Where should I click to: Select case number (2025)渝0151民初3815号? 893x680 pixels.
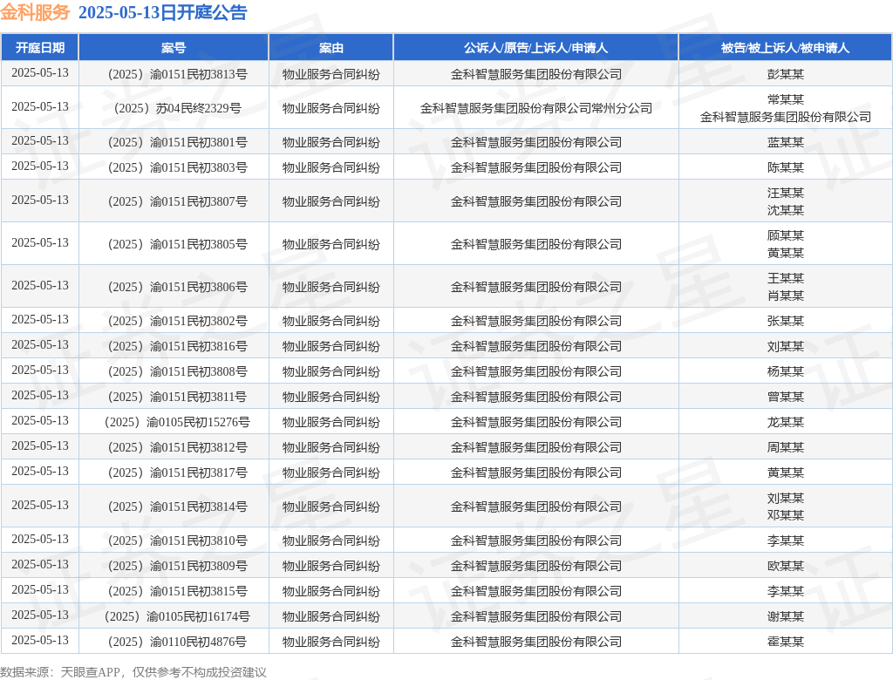(x=177, y=591)
